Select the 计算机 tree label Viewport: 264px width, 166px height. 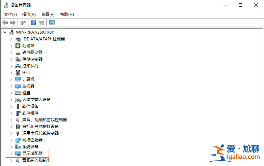pos(28,79)
